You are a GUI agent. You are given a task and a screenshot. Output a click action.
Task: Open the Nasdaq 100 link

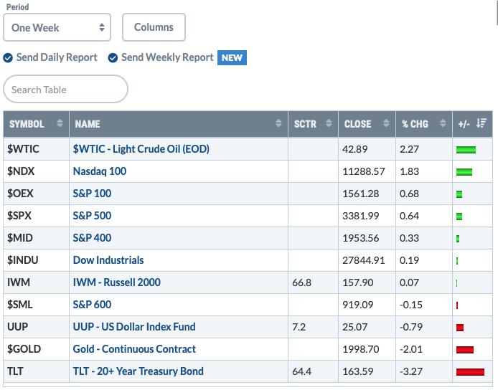pos(100,171)
